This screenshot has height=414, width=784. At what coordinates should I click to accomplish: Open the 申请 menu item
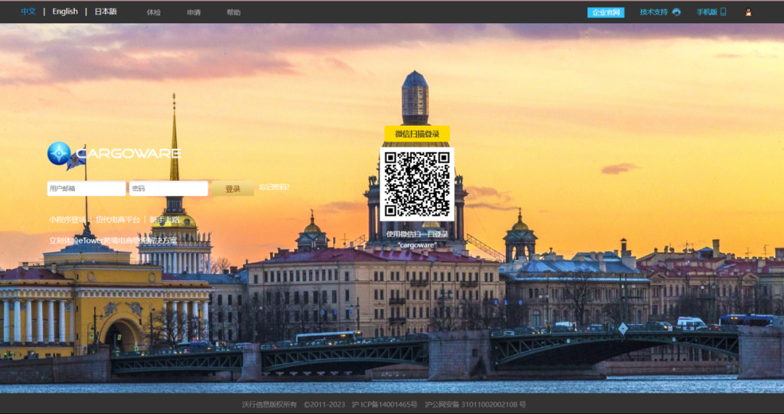pyautogui.click(x=194, y=12)
